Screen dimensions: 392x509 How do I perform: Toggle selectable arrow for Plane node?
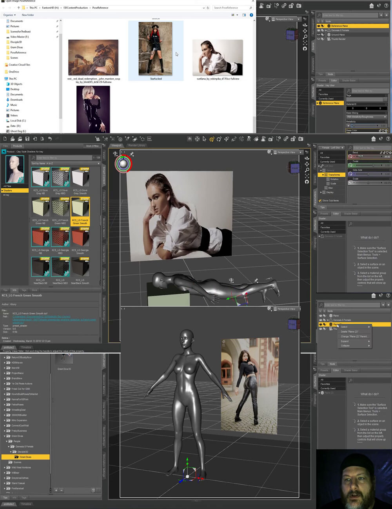pyautogui.click(x=324, y=316)
